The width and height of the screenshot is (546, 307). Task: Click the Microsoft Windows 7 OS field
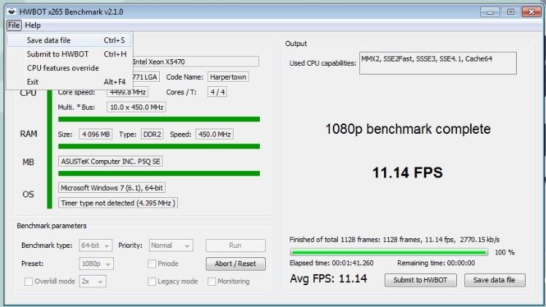(112, 188)
